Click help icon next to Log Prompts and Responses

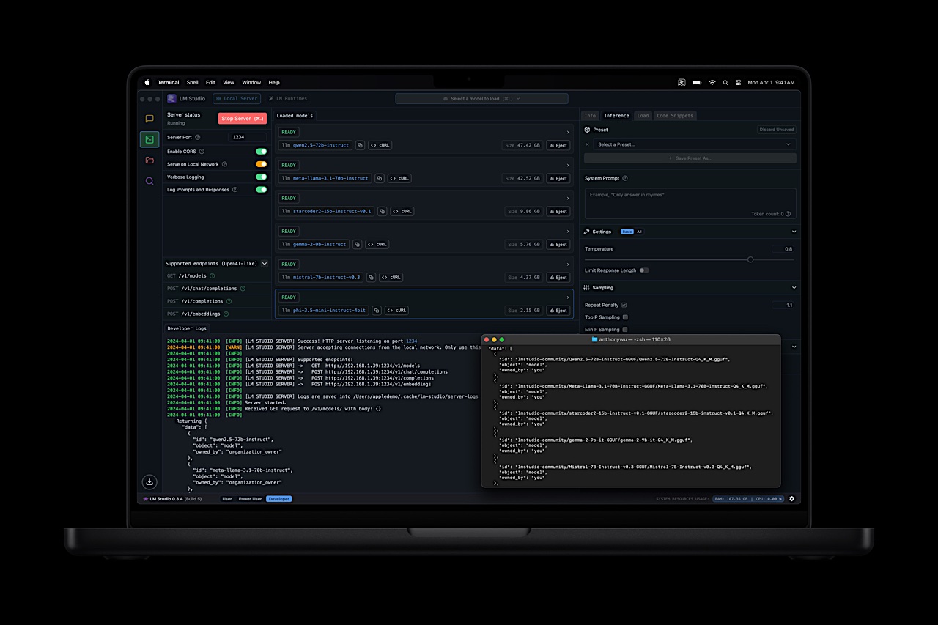(x=235, y=190)
